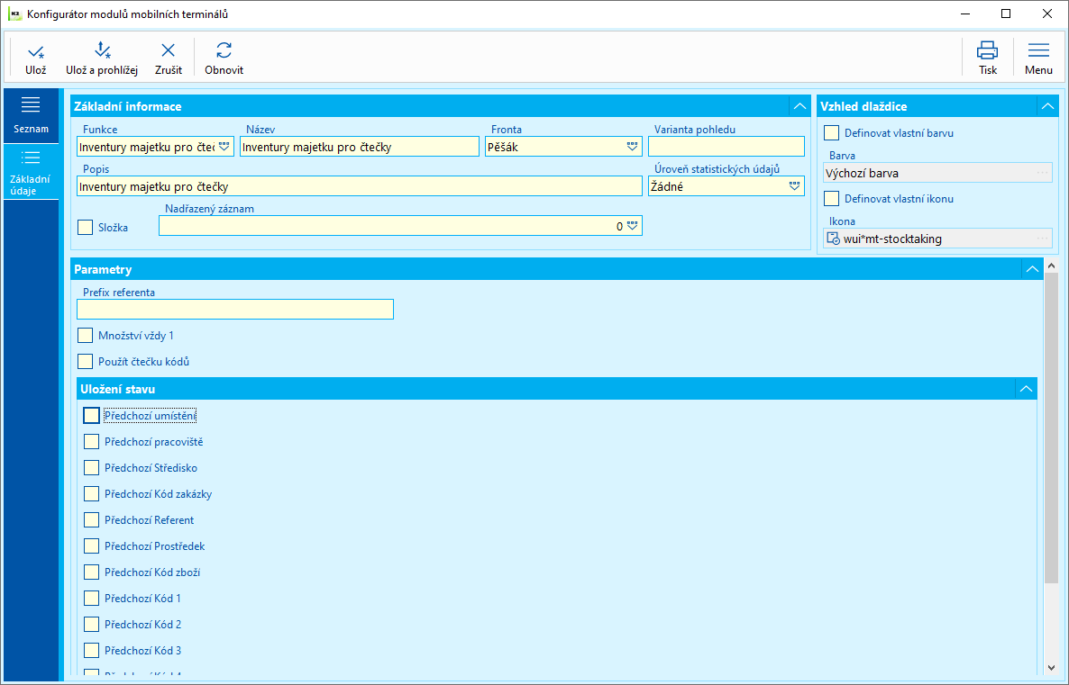Click the K2 application logo icon
1069x685 pixels.
(x=14, y=14)
